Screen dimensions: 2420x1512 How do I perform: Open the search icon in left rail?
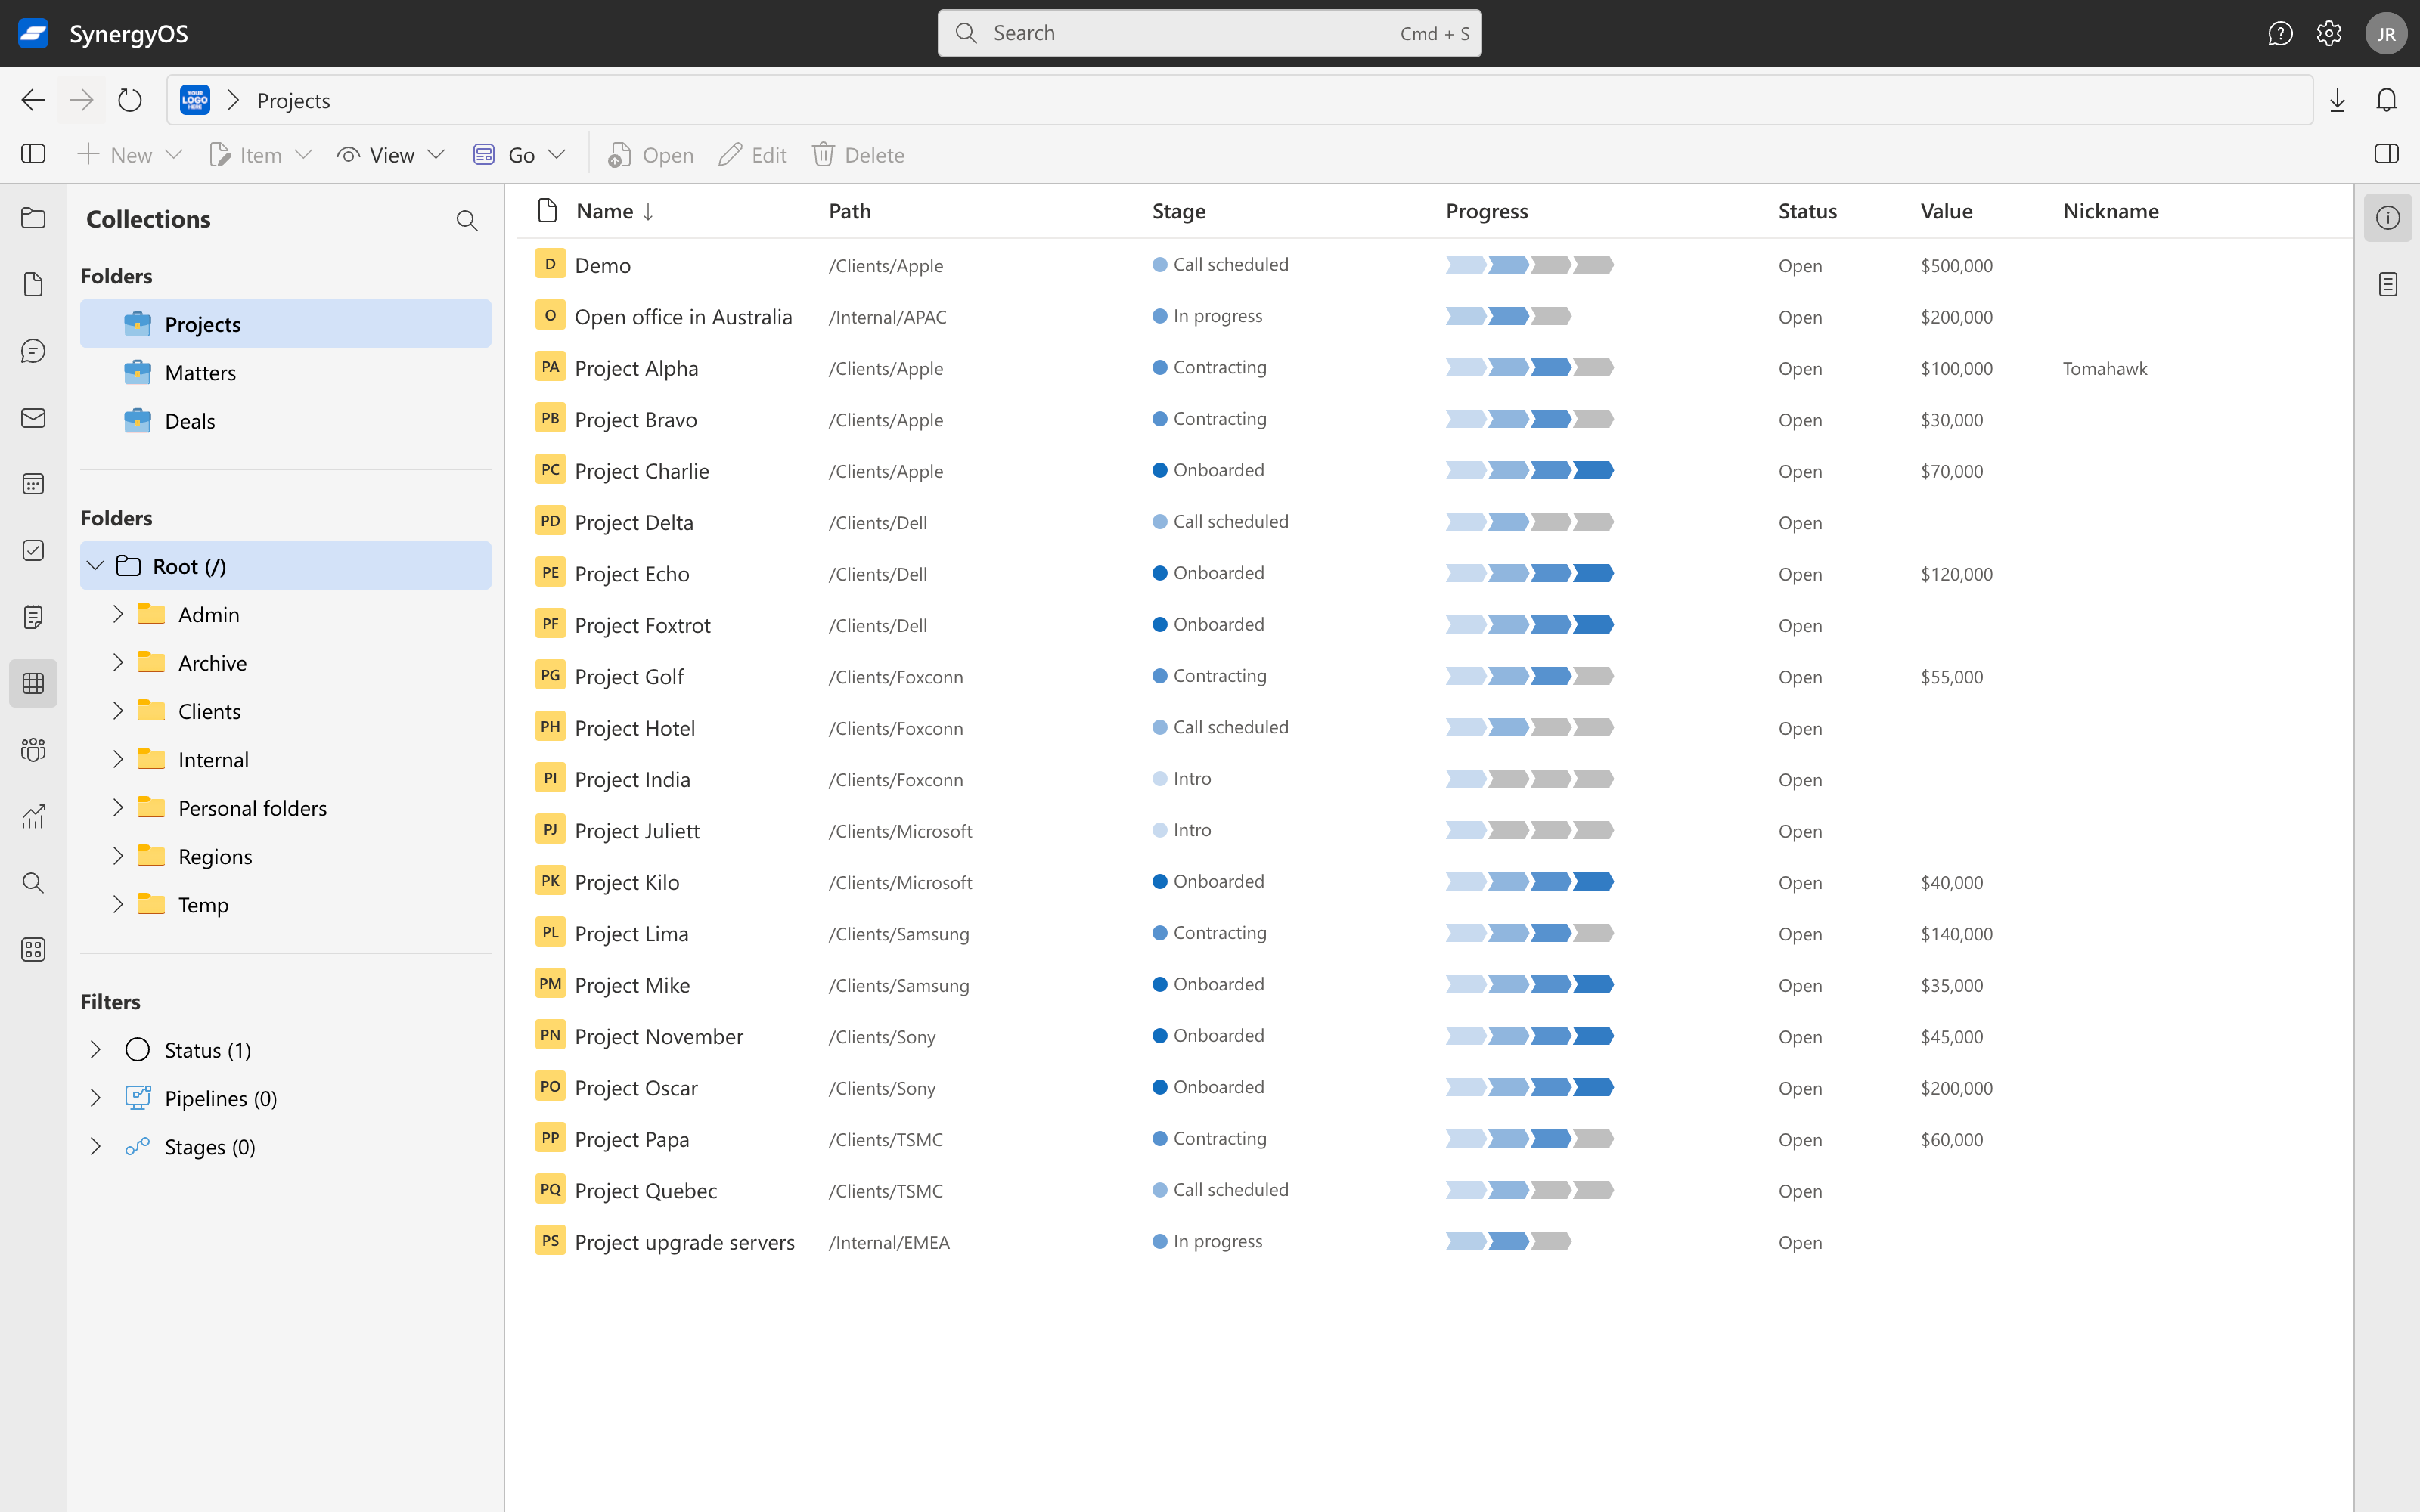[33, 883]
